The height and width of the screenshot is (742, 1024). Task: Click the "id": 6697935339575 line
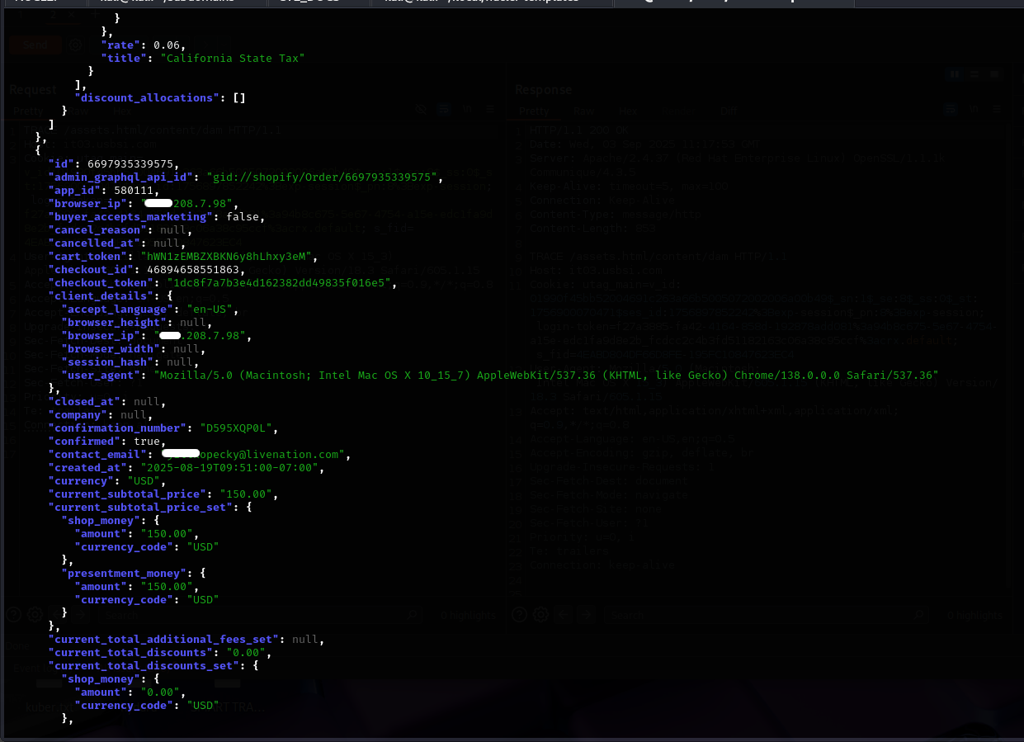click(114, 164)
